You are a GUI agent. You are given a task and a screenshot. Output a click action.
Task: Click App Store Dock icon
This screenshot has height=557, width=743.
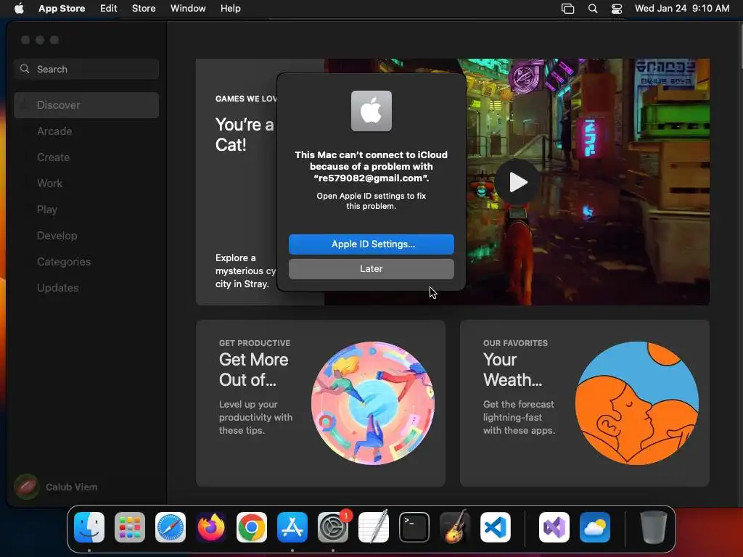[x=292, y=527]
